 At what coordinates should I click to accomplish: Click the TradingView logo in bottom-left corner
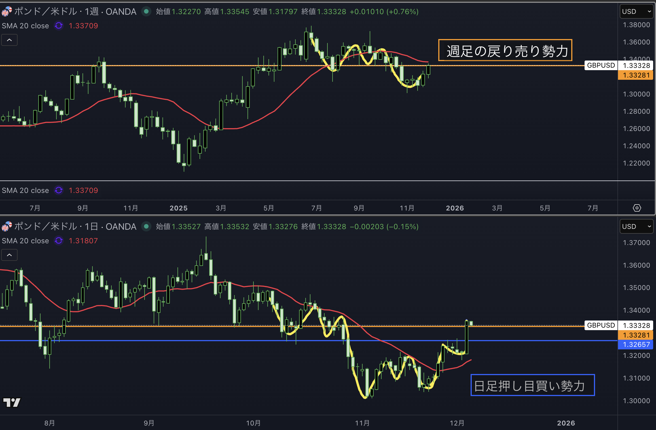(12, 402)
